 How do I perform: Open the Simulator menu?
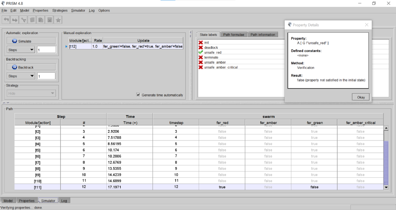tap(78, 10)
